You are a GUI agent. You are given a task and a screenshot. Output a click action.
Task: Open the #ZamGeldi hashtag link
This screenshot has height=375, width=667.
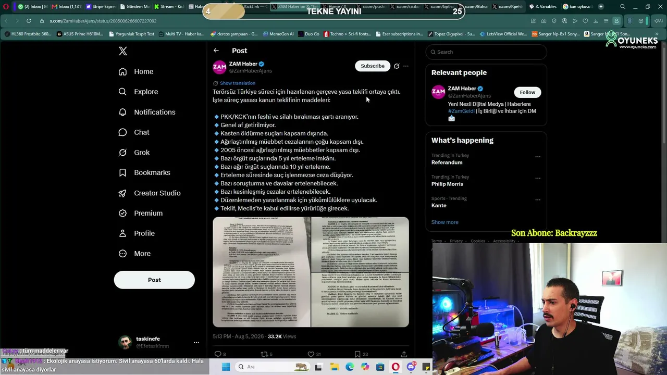pos(461,111)
